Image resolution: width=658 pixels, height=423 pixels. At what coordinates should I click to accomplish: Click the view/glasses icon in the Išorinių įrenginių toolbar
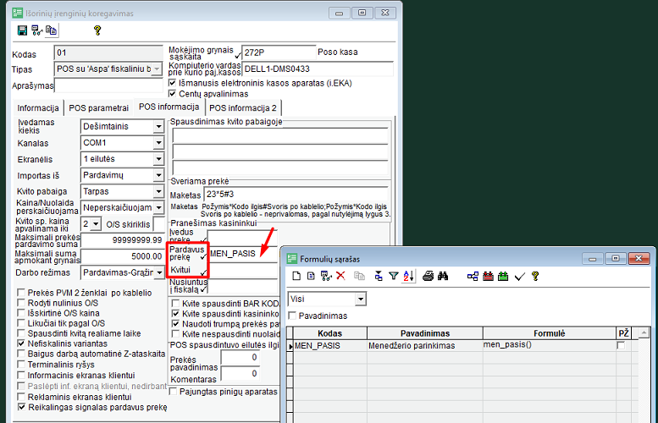click(x=37, y=30)
